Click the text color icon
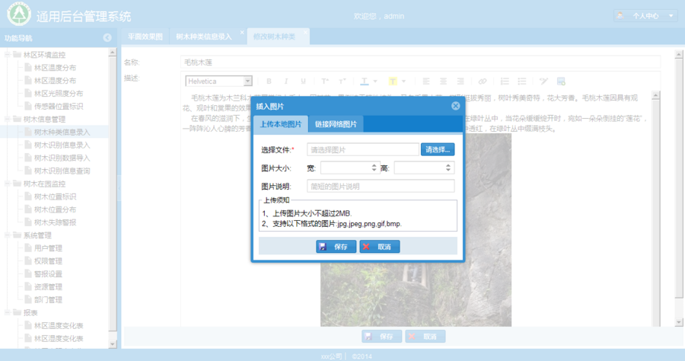The width and height of the screenshot is (685, 361). 365,81
